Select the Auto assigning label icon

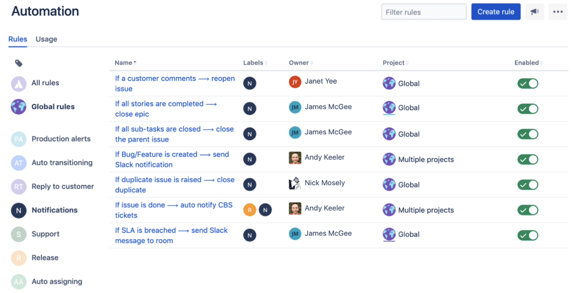(18, 282)
